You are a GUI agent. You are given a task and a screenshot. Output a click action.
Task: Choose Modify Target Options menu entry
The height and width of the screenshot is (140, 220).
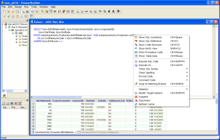click(x=161, y=93)
